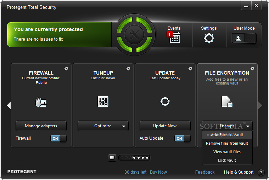Go to previous modules with left arrow
The width and height of the screenshot is (269, 180).
click(x=9, y=105)
